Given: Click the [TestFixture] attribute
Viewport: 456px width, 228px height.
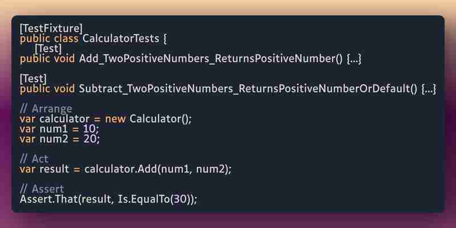Looking at the screenshot, I should (51, 28).
